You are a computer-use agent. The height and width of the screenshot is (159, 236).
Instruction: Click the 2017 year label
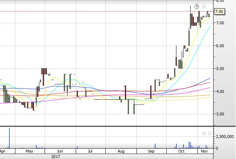(56, 156)
